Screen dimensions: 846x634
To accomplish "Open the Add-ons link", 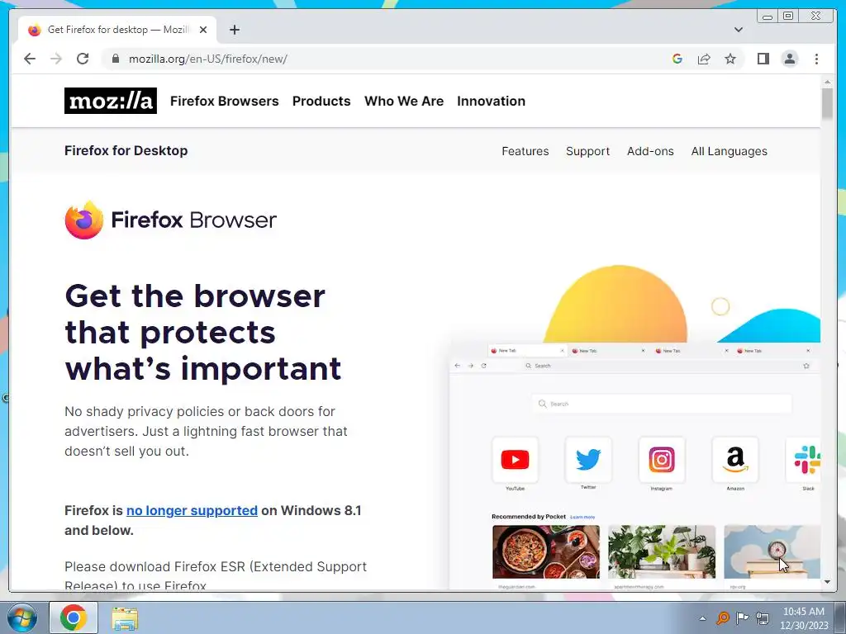I will (650, 151).
